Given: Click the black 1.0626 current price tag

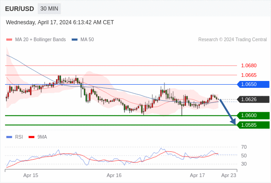Looking at the screenshot, I should [254, 99].
